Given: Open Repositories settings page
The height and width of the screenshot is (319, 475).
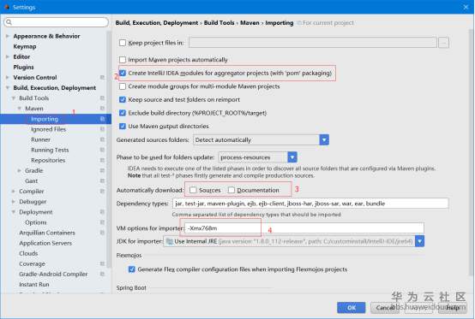Looking at the screenshot, I should coord(48,160).
